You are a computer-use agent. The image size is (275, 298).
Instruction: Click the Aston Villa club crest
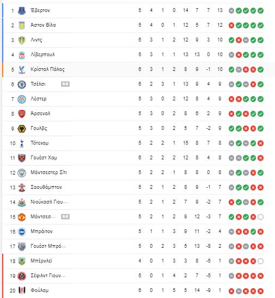click(22, 25)
